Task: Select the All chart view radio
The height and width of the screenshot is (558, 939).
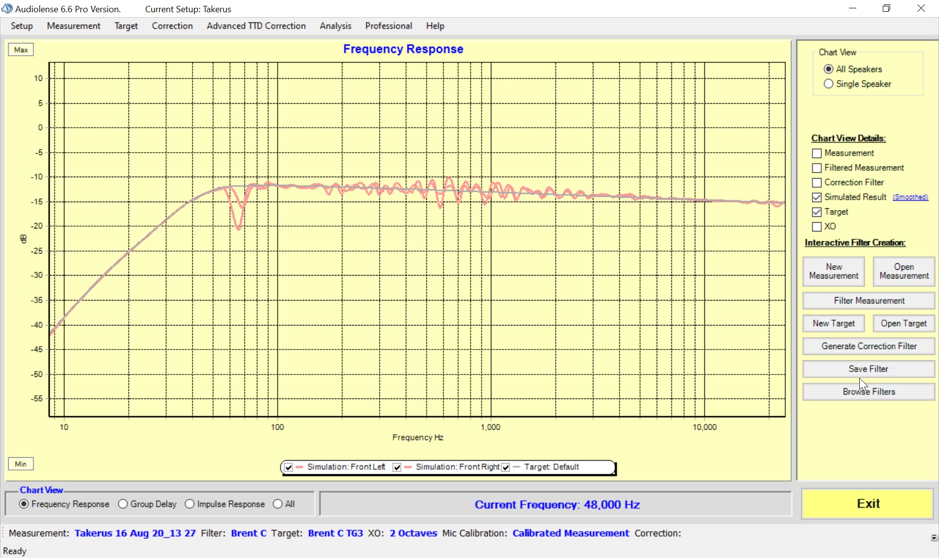Action: 278,504
